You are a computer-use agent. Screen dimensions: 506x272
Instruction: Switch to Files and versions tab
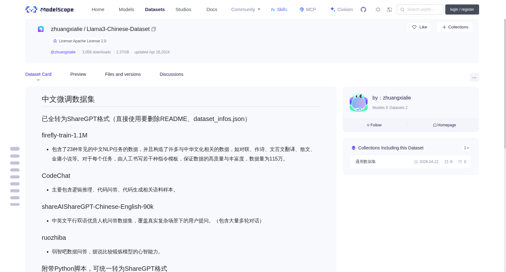click(123, 74)
